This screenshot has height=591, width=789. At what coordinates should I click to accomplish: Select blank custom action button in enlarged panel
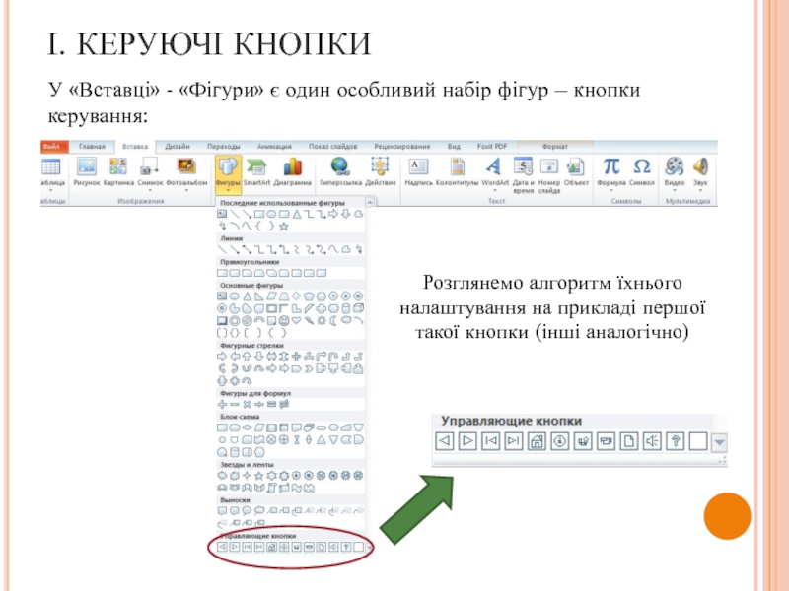[698, 441]
